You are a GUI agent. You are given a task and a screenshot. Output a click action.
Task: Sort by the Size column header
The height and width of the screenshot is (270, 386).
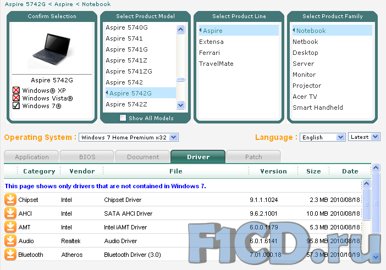point(313,171)
